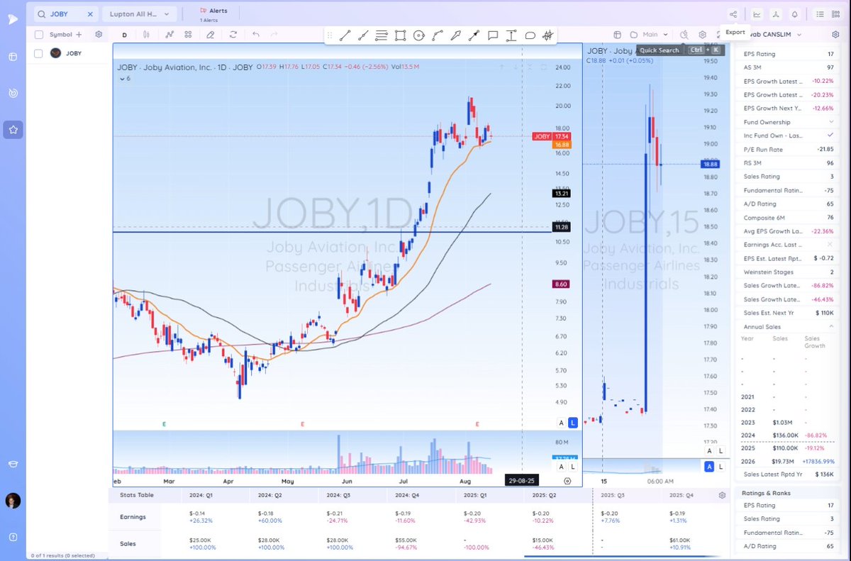Open the Stats Table settings gear
Image resolution: width=851 pixels, height=561 pixels.
[x=722, y=495]
